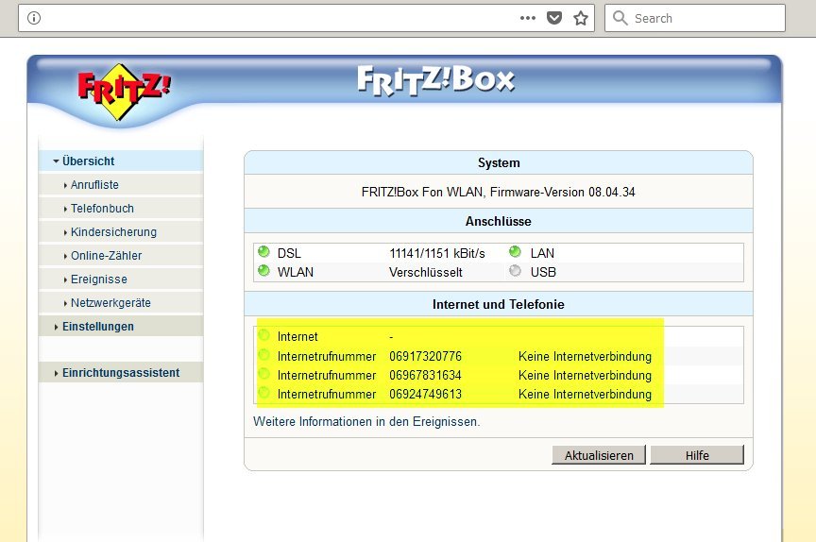816x542 pixels.
Task: Click the green LAN status LED
Action: [516, 252]
